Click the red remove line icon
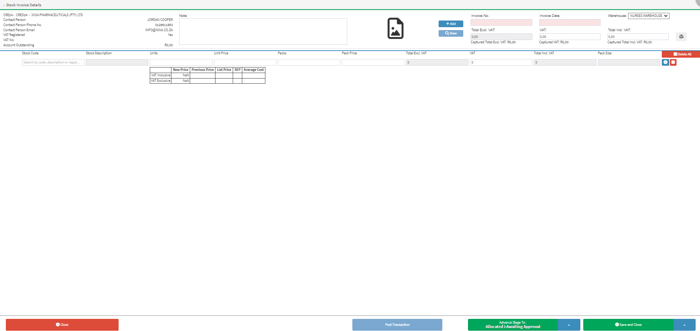This screenshot has width=700, height=331. pyautogui.click(x=673, y=62)
